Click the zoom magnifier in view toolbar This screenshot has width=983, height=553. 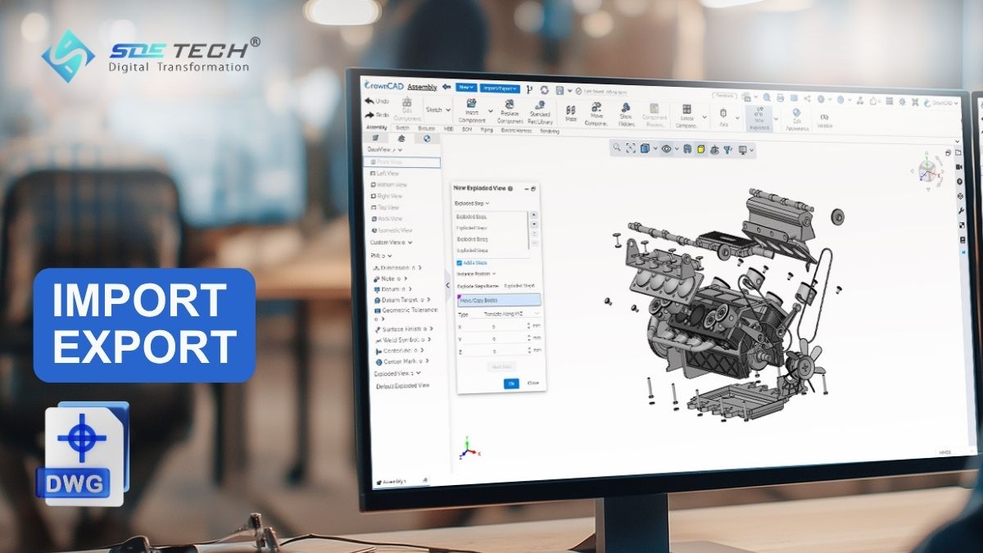[616, 147]
